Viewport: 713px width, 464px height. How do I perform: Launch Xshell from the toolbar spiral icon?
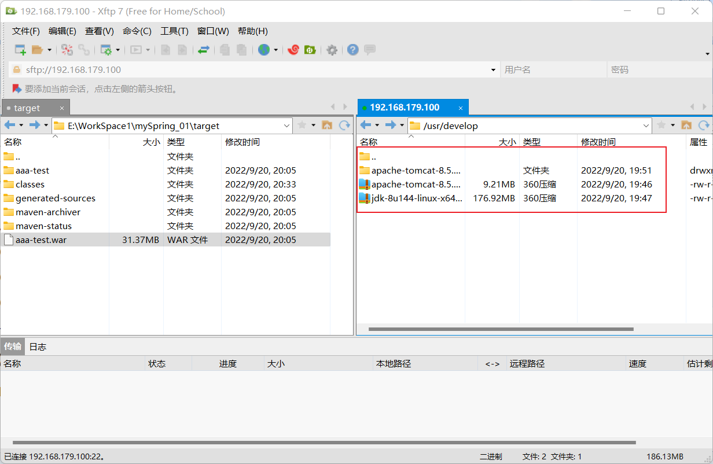tap(293, 50)
